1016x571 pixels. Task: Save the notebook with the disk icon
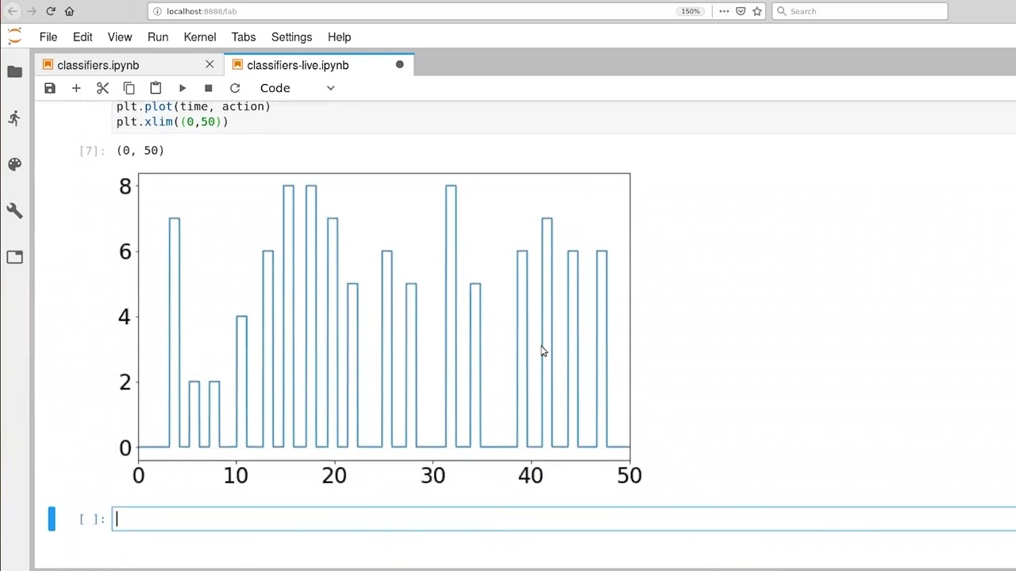pos(50,88)
